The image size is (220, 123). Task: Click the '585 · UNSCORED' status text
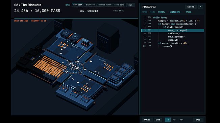(89, 11)
